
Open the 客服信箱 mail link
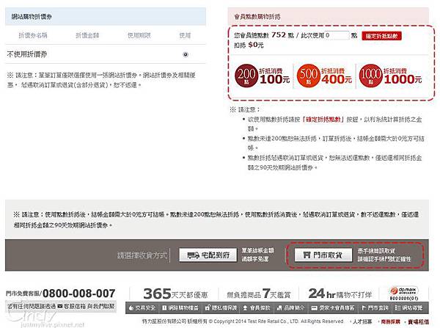[x=75, y=306]
